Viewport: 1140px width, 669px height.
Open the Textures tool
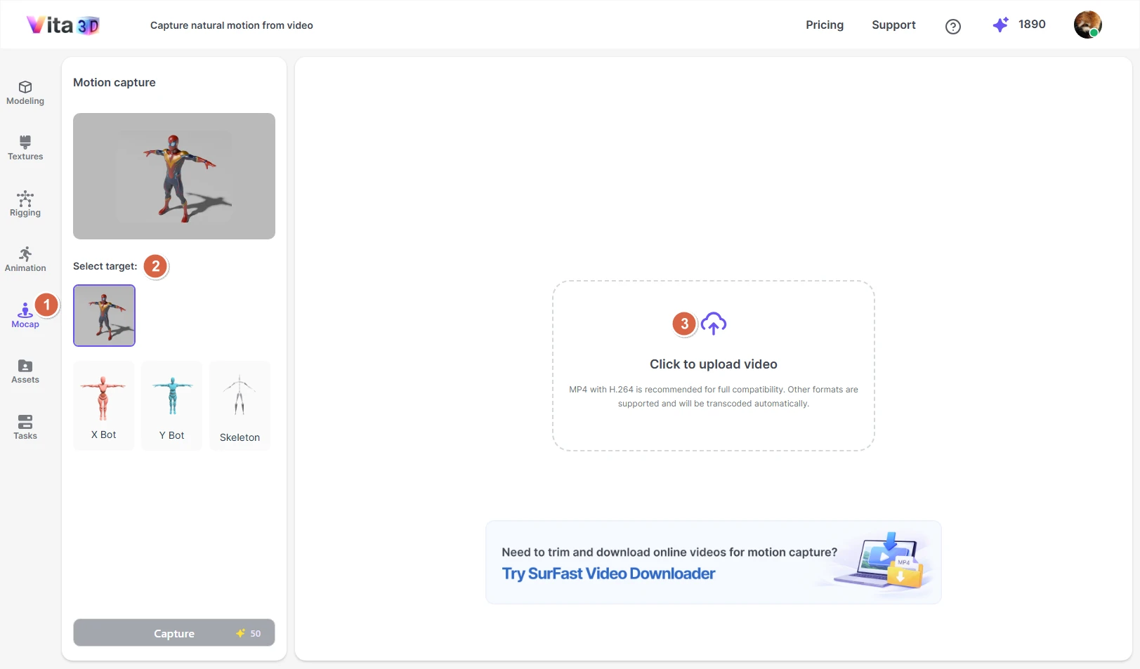pos(25,148)
